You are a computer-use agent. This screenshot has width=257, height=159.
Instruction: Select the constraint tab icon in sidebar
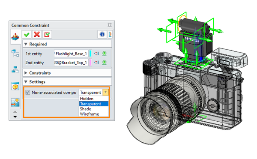click(15, 37)
